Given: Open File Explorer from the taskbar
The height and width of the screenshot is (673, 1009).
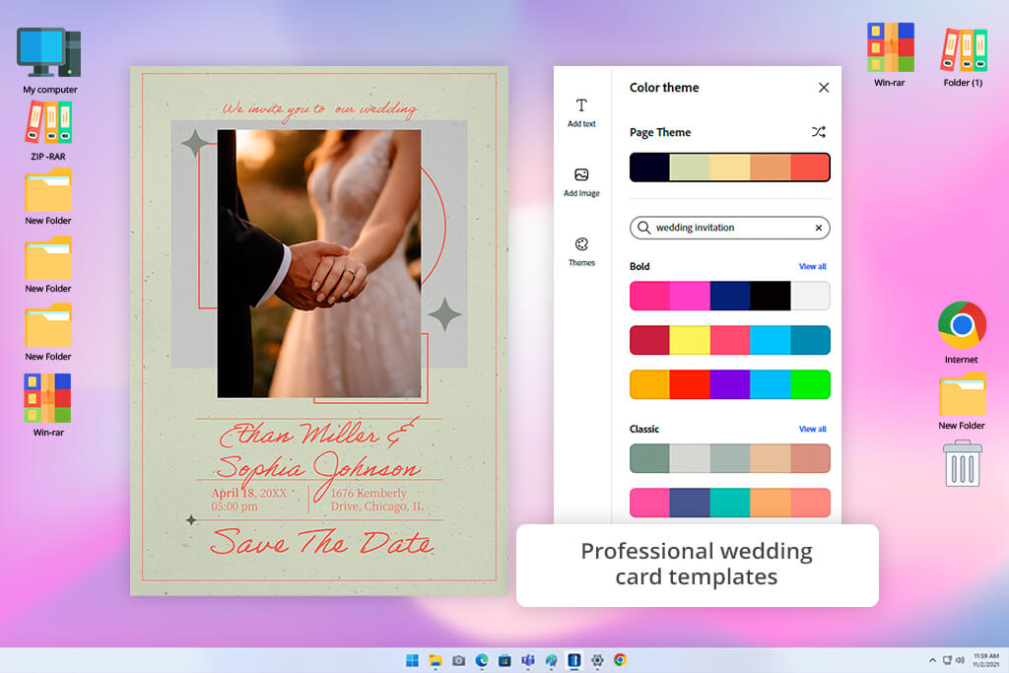Looking at the screenshot, I should (435, 660).
